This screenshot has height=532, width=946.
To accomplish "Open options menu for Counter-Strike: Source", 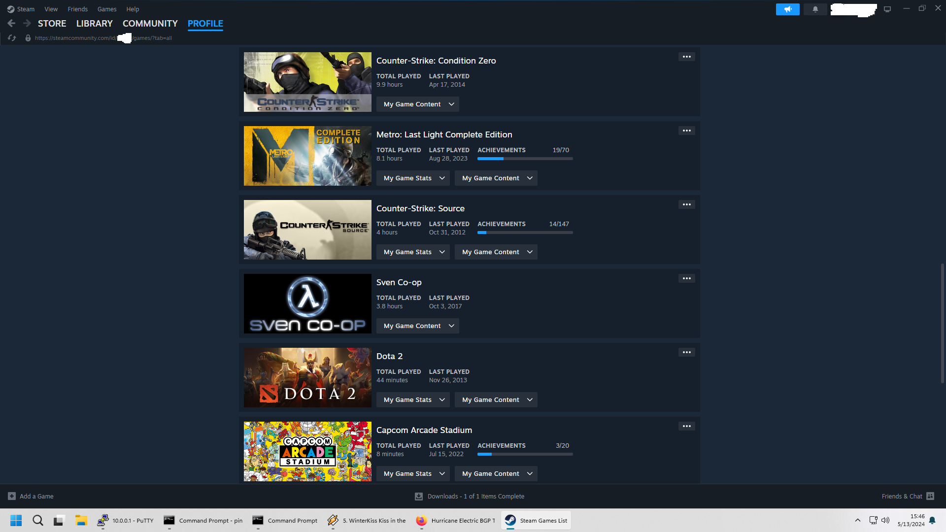I will (x=686, y=204).
